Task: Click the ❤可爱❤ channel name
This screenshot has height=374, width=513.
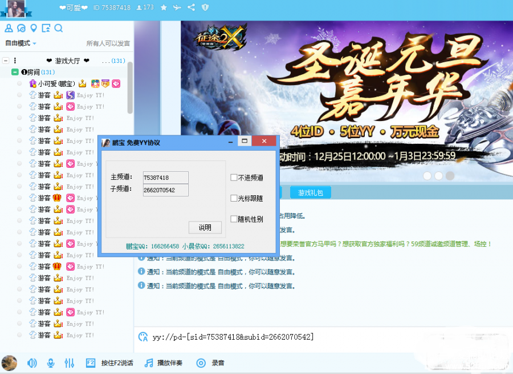Action: tap(74, 7)
